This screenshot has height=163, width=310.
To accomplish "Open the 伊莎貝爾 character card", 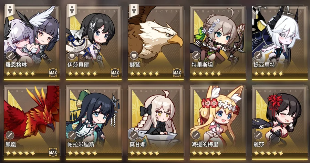I will [94, 43].
